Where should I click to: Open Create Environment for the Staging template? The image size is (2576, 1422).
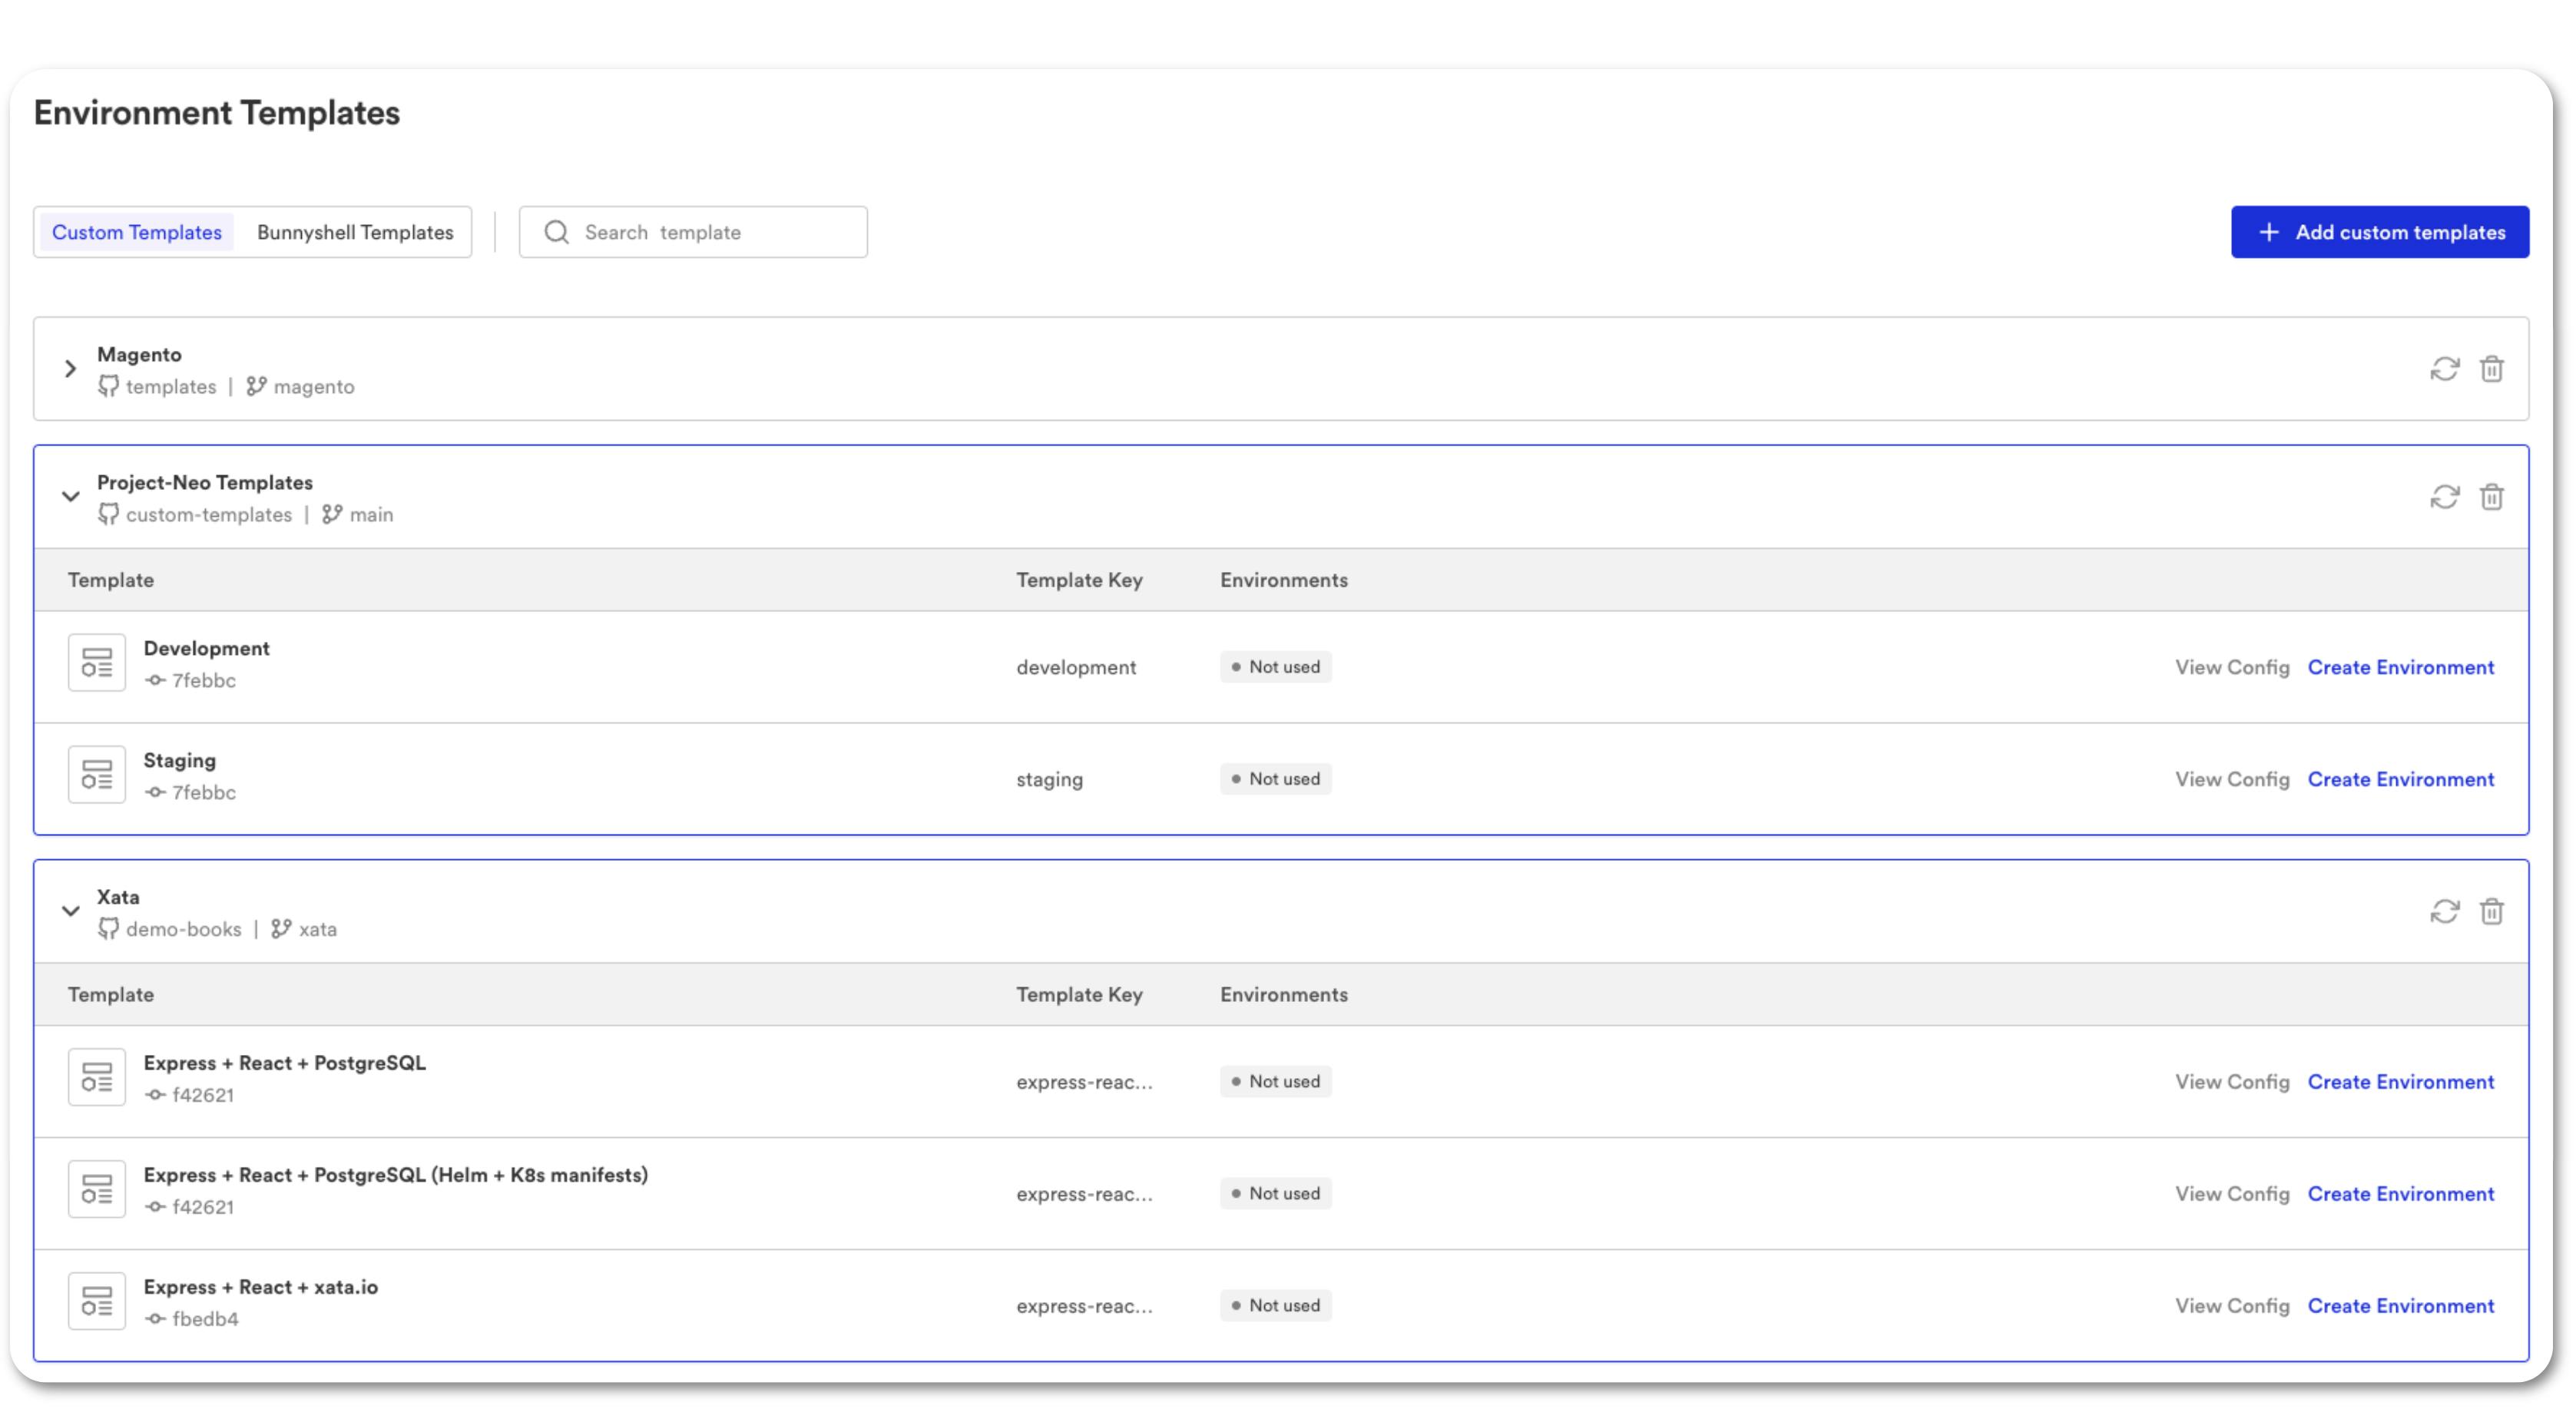[2401, 779]
